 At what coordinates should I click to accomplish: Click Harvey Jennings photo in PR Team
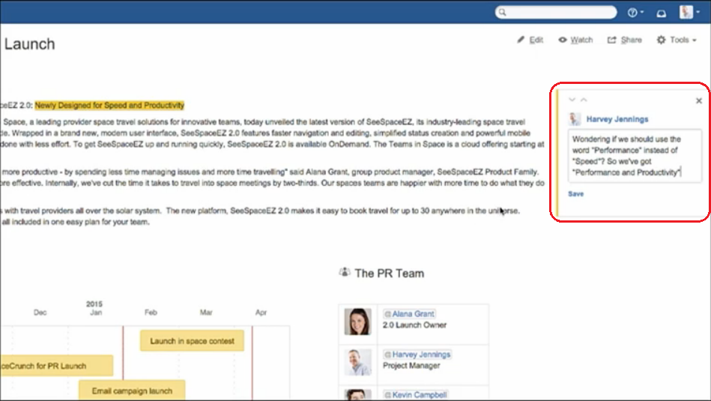pos(358,362)
